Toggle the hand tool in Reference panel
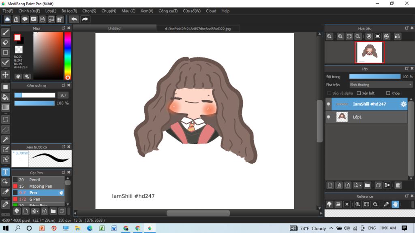Screen dimensions: 415x233 [395, 204]
